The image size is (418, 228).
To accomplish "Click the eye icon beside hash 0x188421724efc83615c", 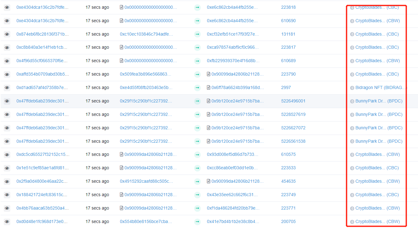I will pos(7,195).
